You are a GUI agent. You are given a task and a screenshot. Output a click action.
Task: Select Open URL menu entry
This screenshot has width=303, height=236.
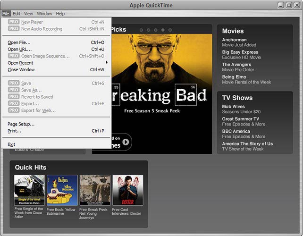[x=20, y=49]
